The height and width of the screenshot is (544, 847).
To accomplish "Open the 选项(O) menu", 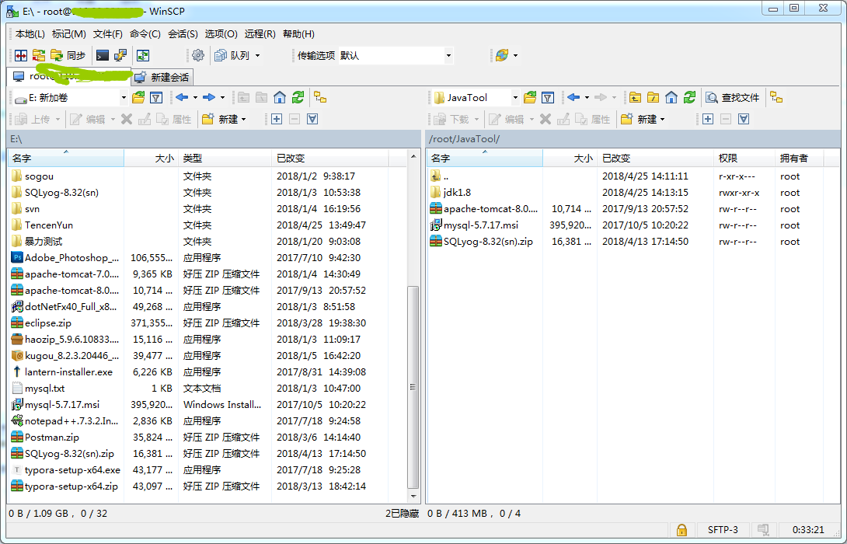I will (x=221, y=34).
